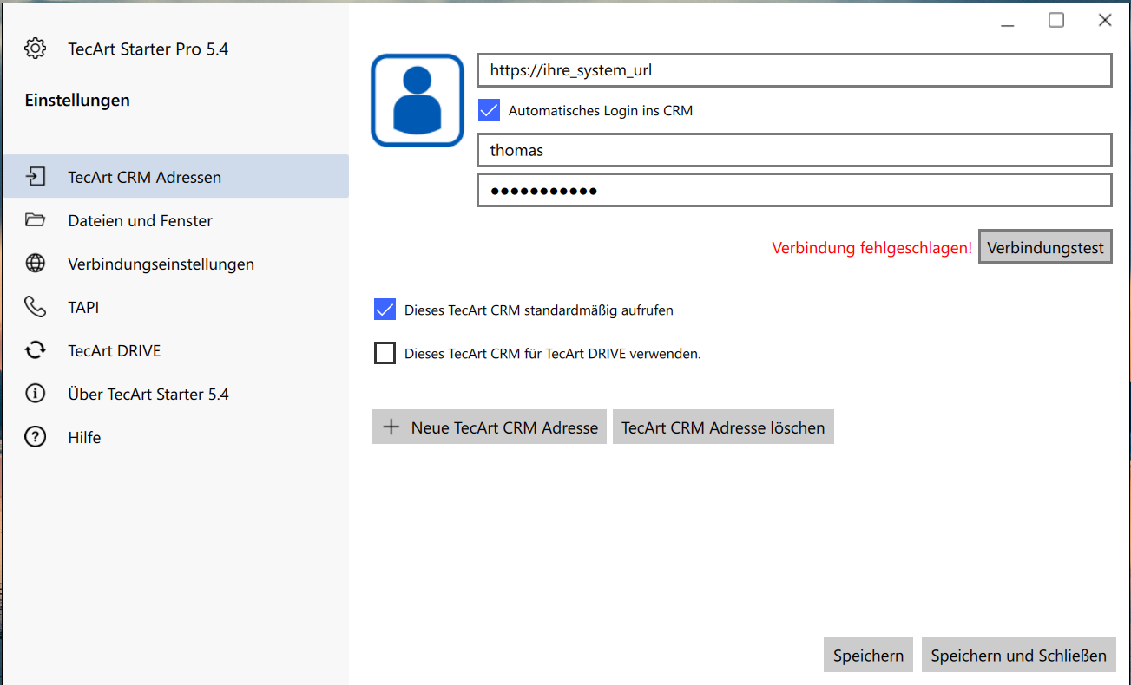Screen dimensions: 1131x685
Task: Click the red Verbindung fehlgeschlagen message
Action: [871, 248]
